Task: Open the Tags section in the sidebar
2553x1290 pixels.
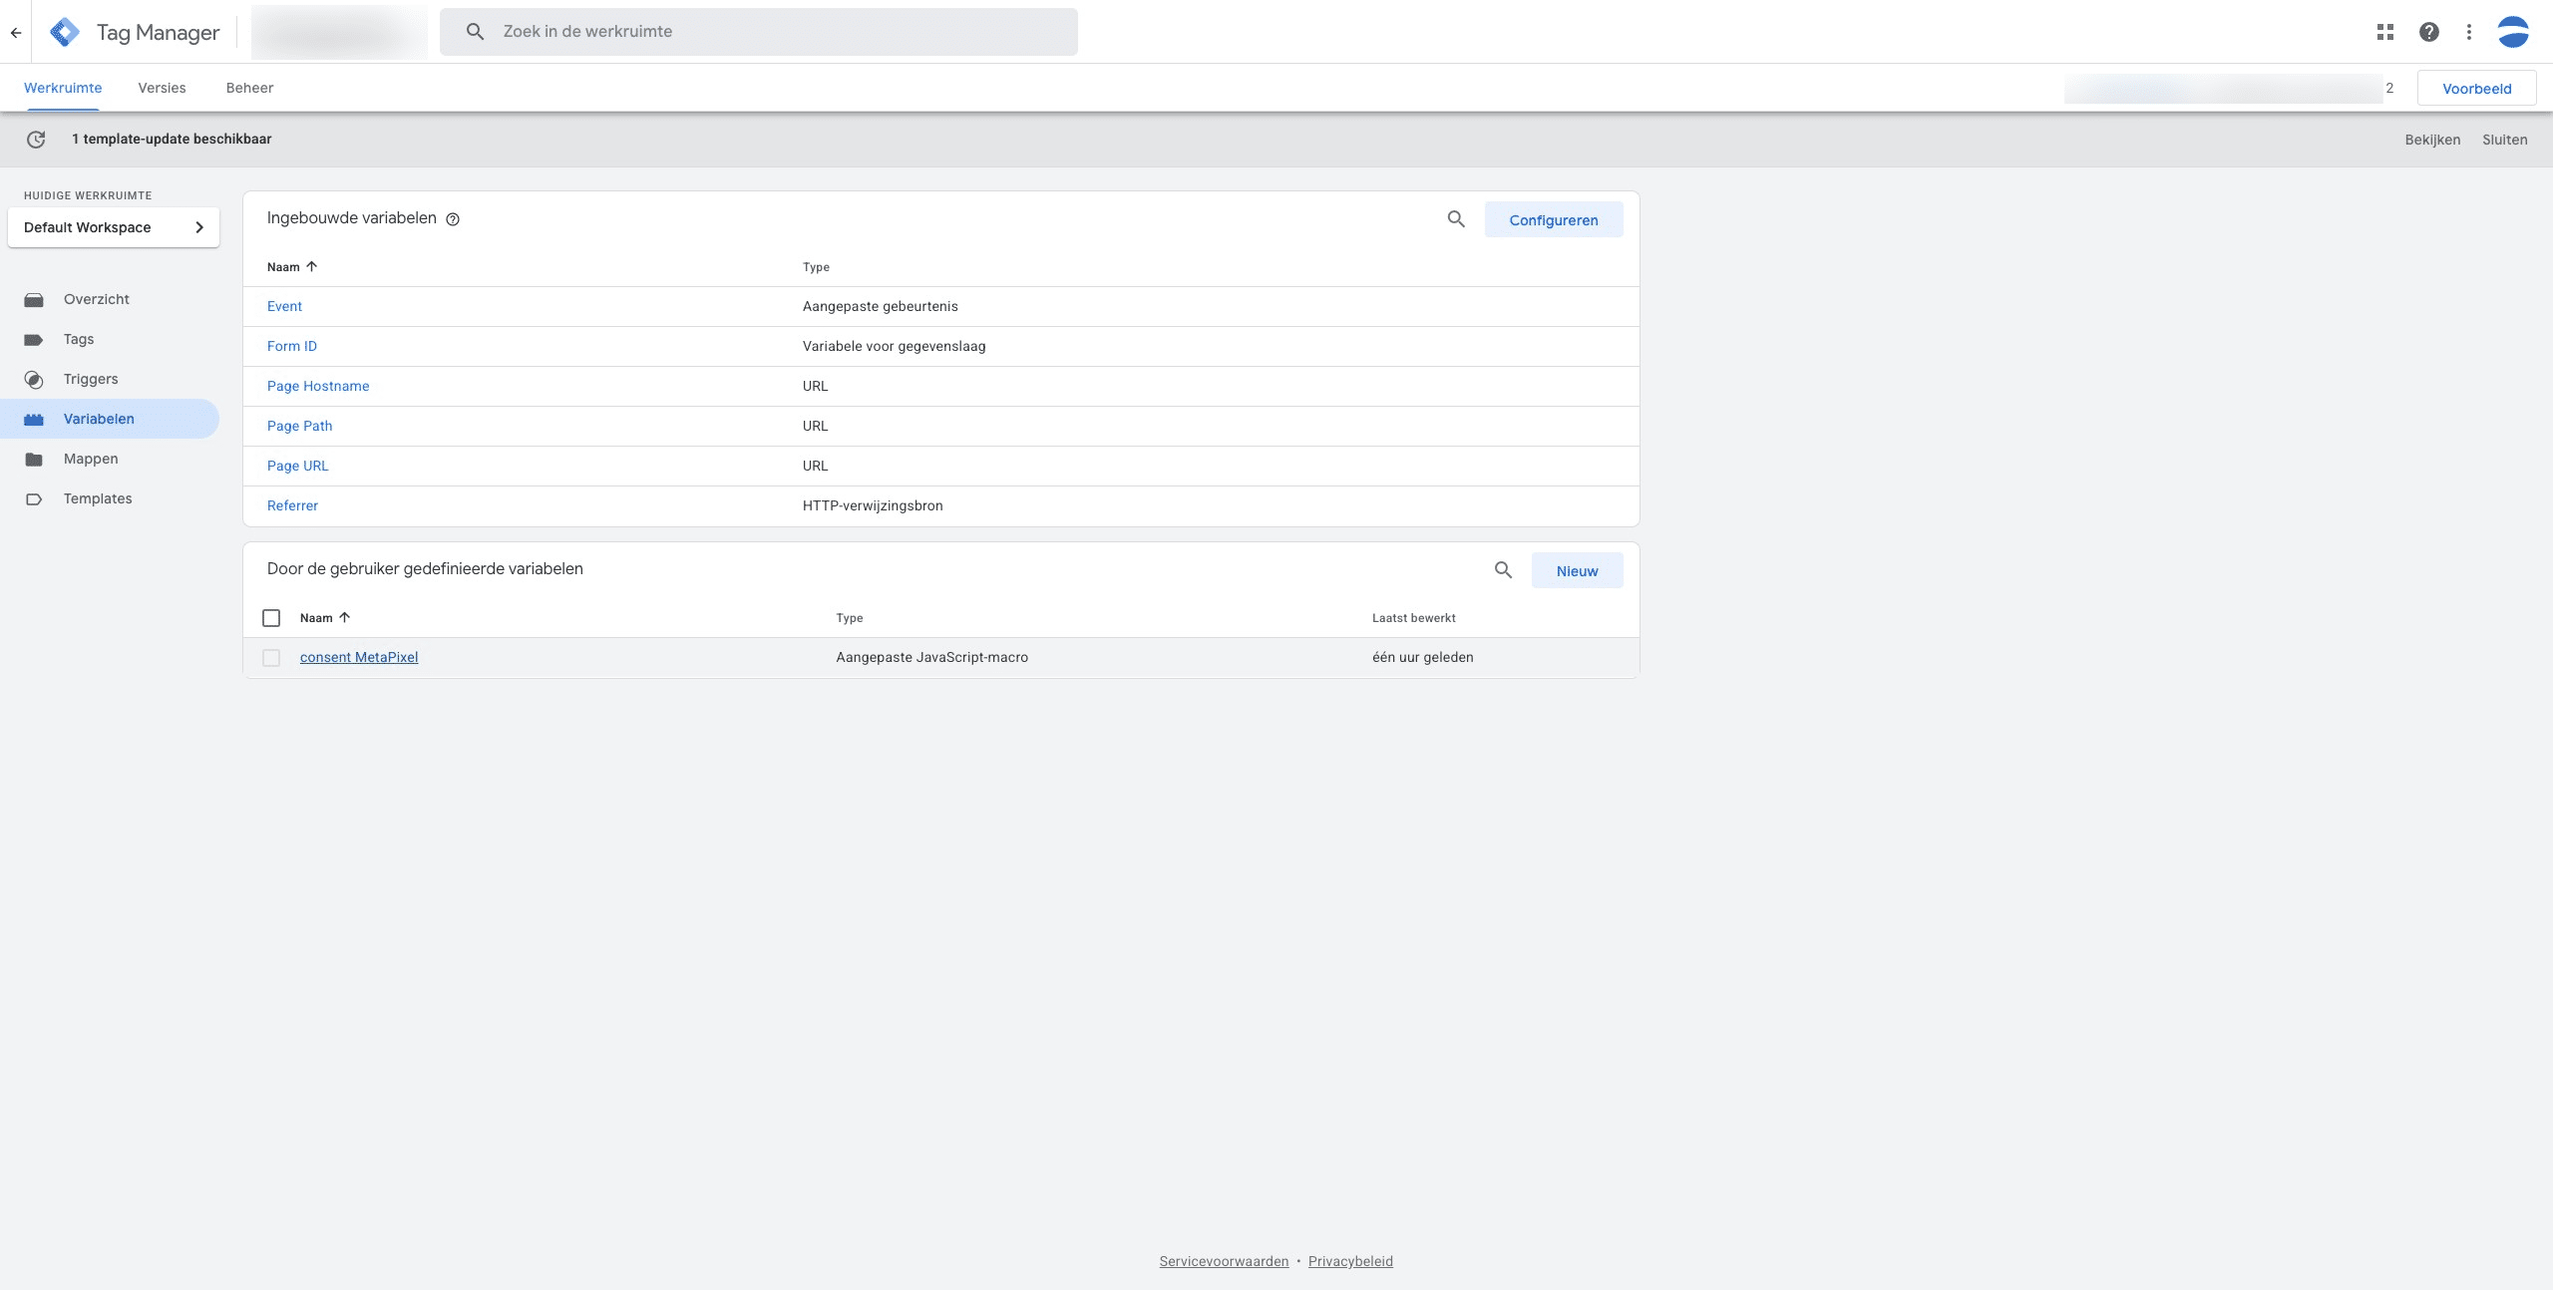Action: tap(78, 339)
